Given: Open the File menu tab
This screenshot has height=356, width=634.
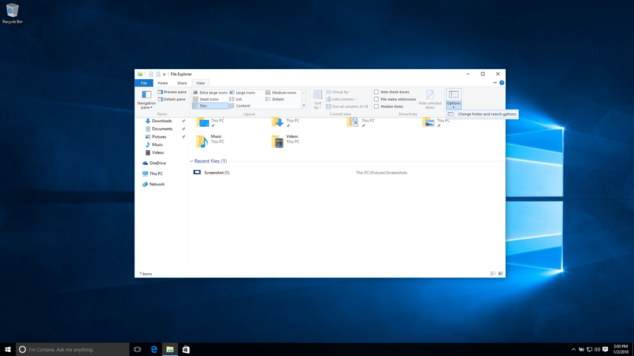Looking at the screenshot, I should pos(144,83).
